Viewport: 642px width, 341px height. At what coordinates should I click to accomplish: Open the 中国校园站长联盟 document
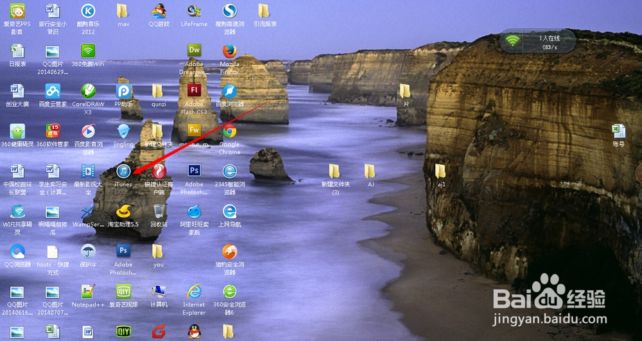17,171
